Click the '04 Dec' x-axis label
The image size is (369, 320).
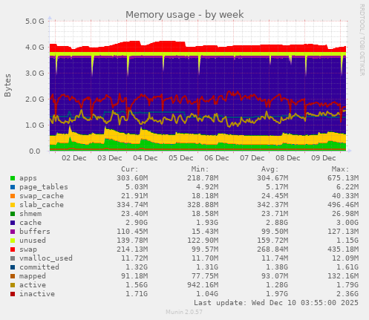click(146, 158)
